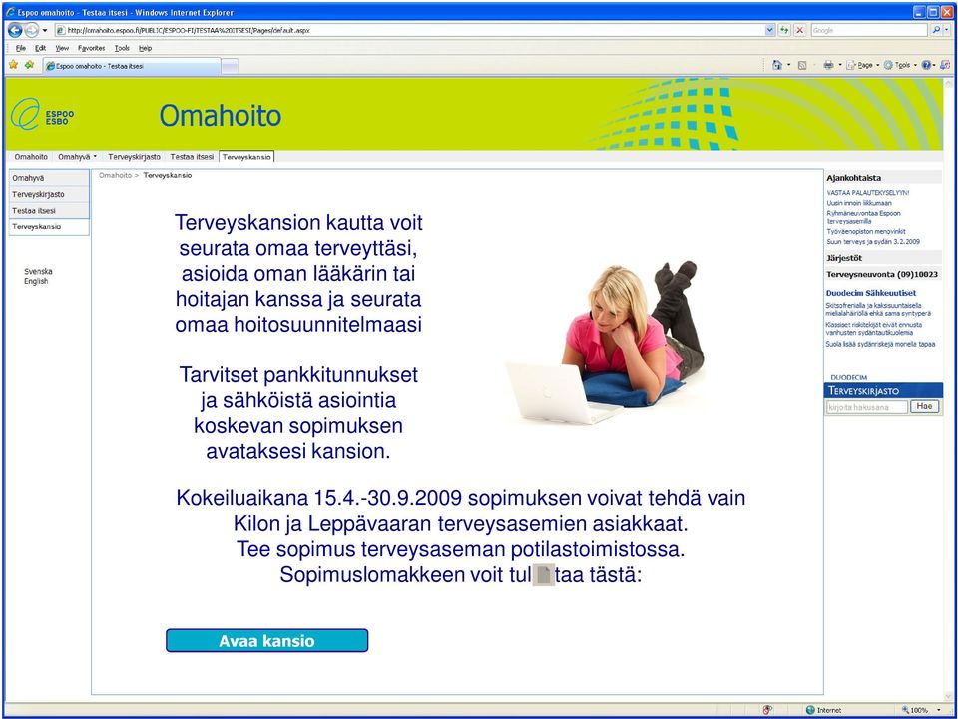This screenshot has height=719, width=958.
Task: Open the Duodecim Sähkeuutiset heading link
Action: coord(870,293)
